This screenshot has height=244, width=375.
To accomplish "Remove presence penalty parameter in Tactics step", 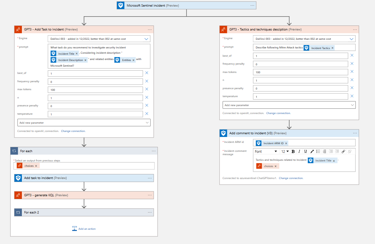I will pyautogui.click(x=352, y=88).
